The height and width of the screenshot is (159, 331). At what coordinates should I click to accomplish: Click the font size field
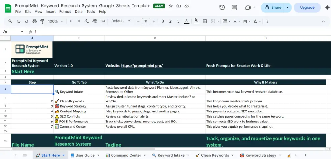(x=146, y=21)
